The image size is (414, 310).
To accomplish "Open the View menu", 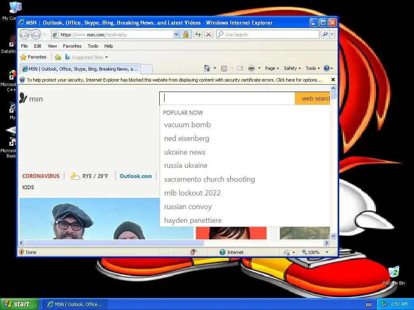I will pos(52,46).
